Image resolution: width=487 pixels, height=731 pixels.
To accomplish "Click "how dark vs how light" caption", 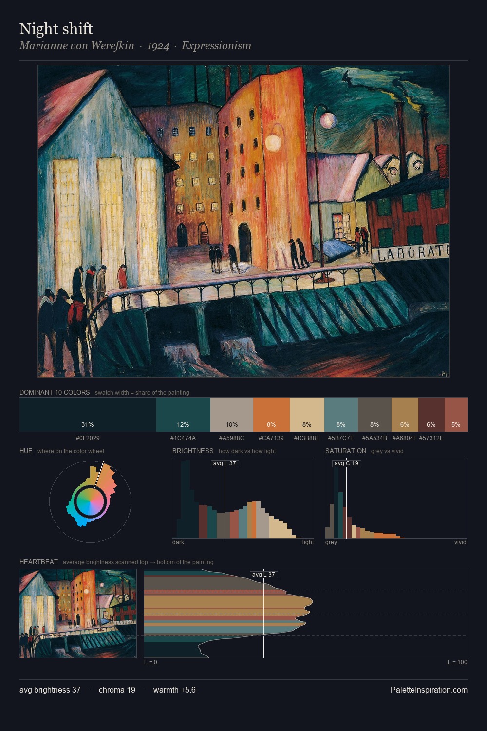I will click(247, 451).
